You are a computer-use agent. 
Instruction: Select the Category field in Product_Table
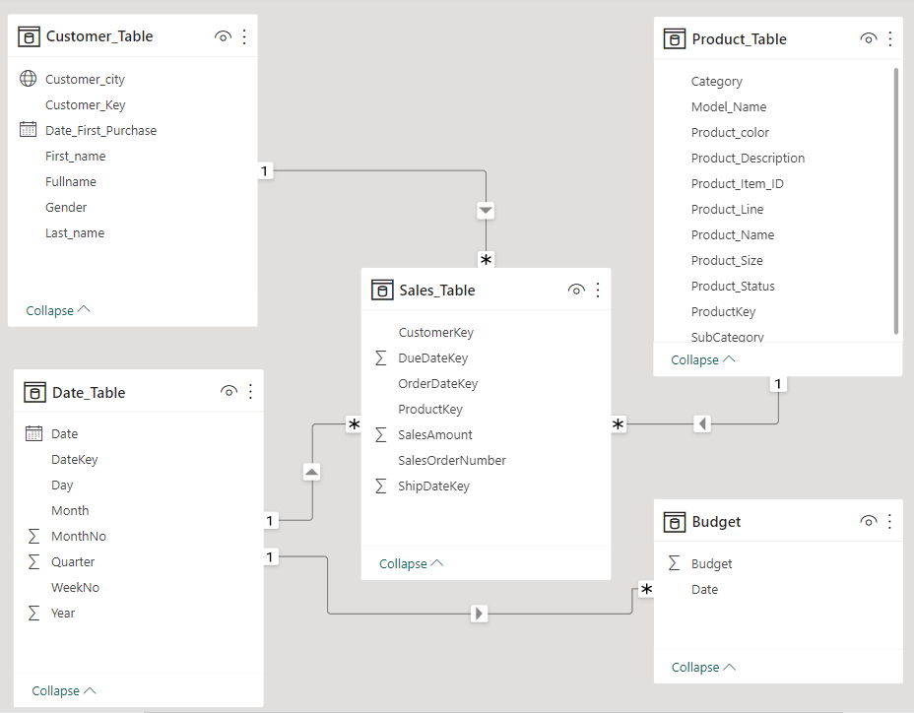coord(716,82)
